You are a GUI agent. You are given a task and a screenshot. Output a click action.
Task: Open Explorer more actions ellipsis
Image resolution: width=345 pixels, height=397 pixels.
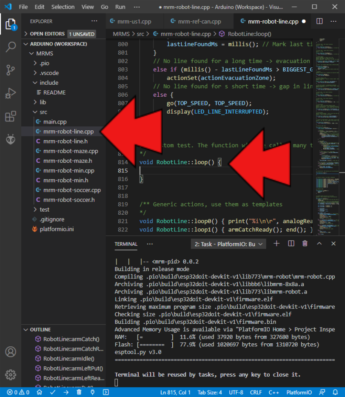point(94,21)
